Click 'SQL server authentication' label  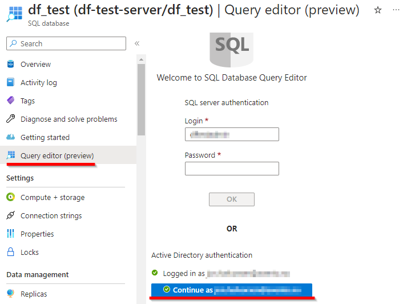point(227,103)
